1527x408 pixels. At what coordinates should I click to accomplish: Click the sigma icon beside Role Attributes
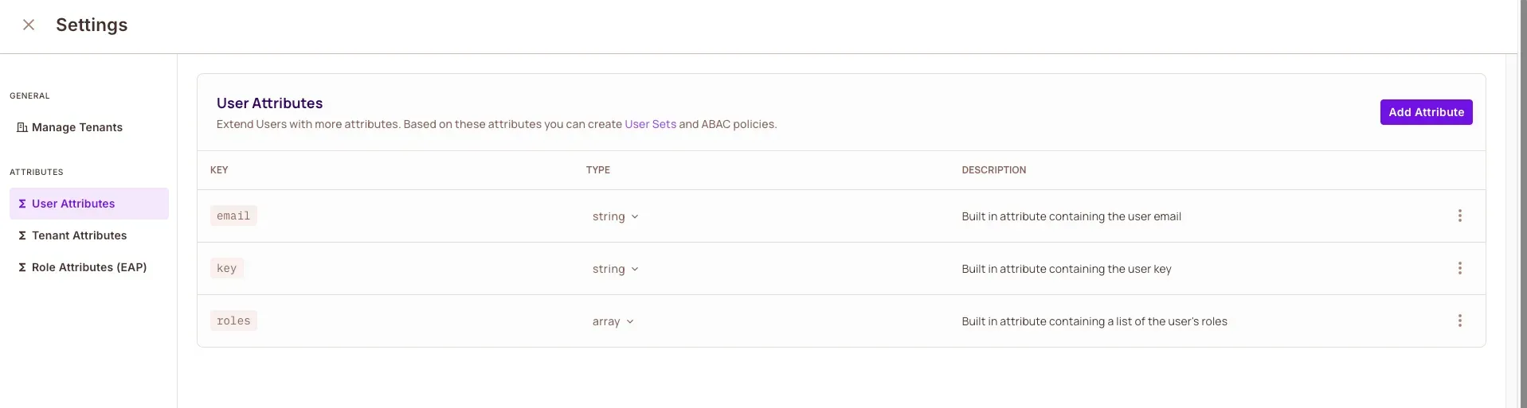[x=22, y=267]
